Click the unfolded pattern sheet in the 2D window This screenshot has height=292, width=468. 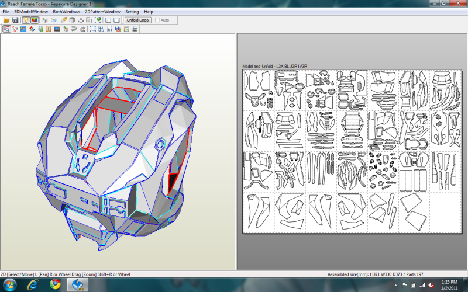[352, 151]
